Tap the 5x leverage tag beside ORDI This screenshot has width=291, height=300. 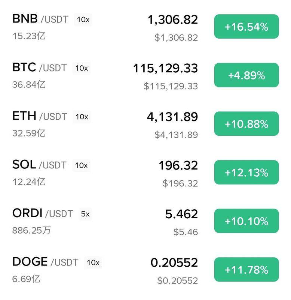click(x=85, y=214)
